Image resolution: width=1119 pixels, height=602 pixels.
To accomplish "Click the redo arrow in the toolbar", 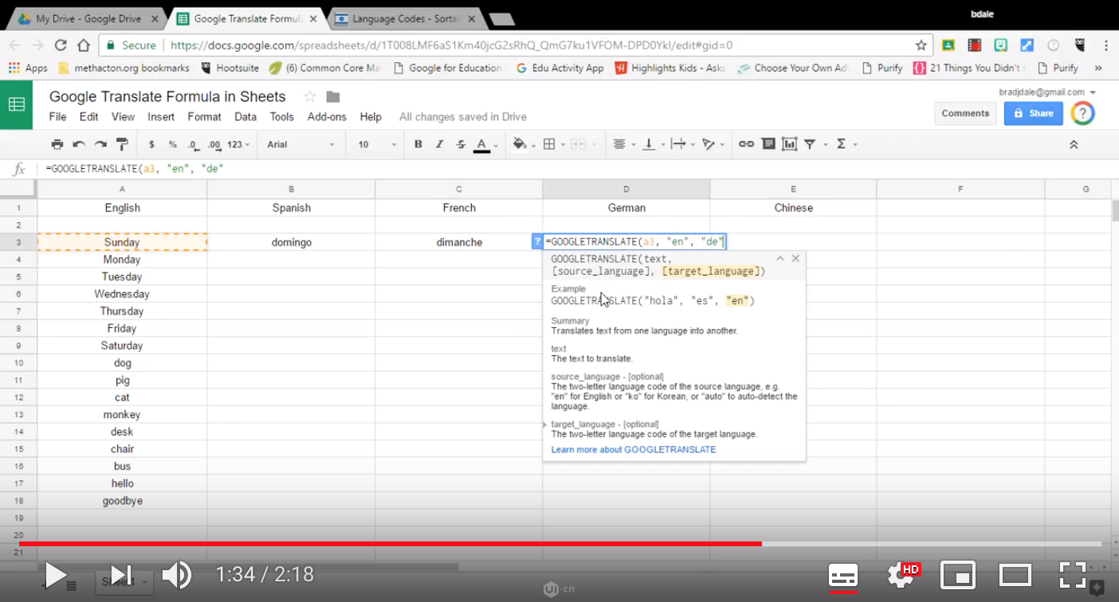I will (100, 144).
